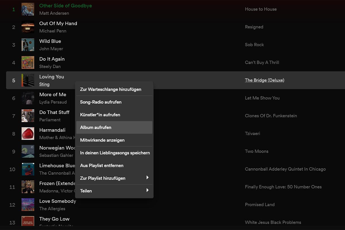The height and width of the screenshot is (230, 345).
Task: Select the More of Me track title
Action: 53,95
